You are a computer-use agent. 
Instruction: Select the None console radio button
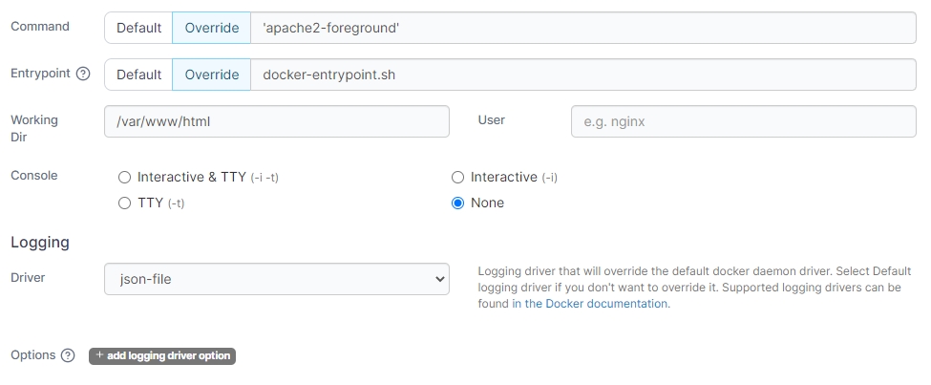pyautogui.click(x=457, y=203)
